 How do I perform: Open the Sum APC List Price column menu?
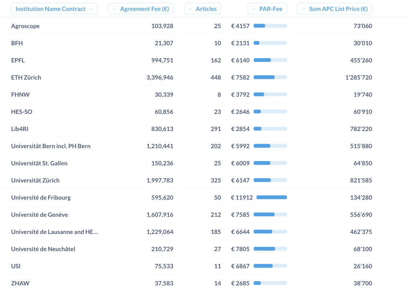point(334,9)
